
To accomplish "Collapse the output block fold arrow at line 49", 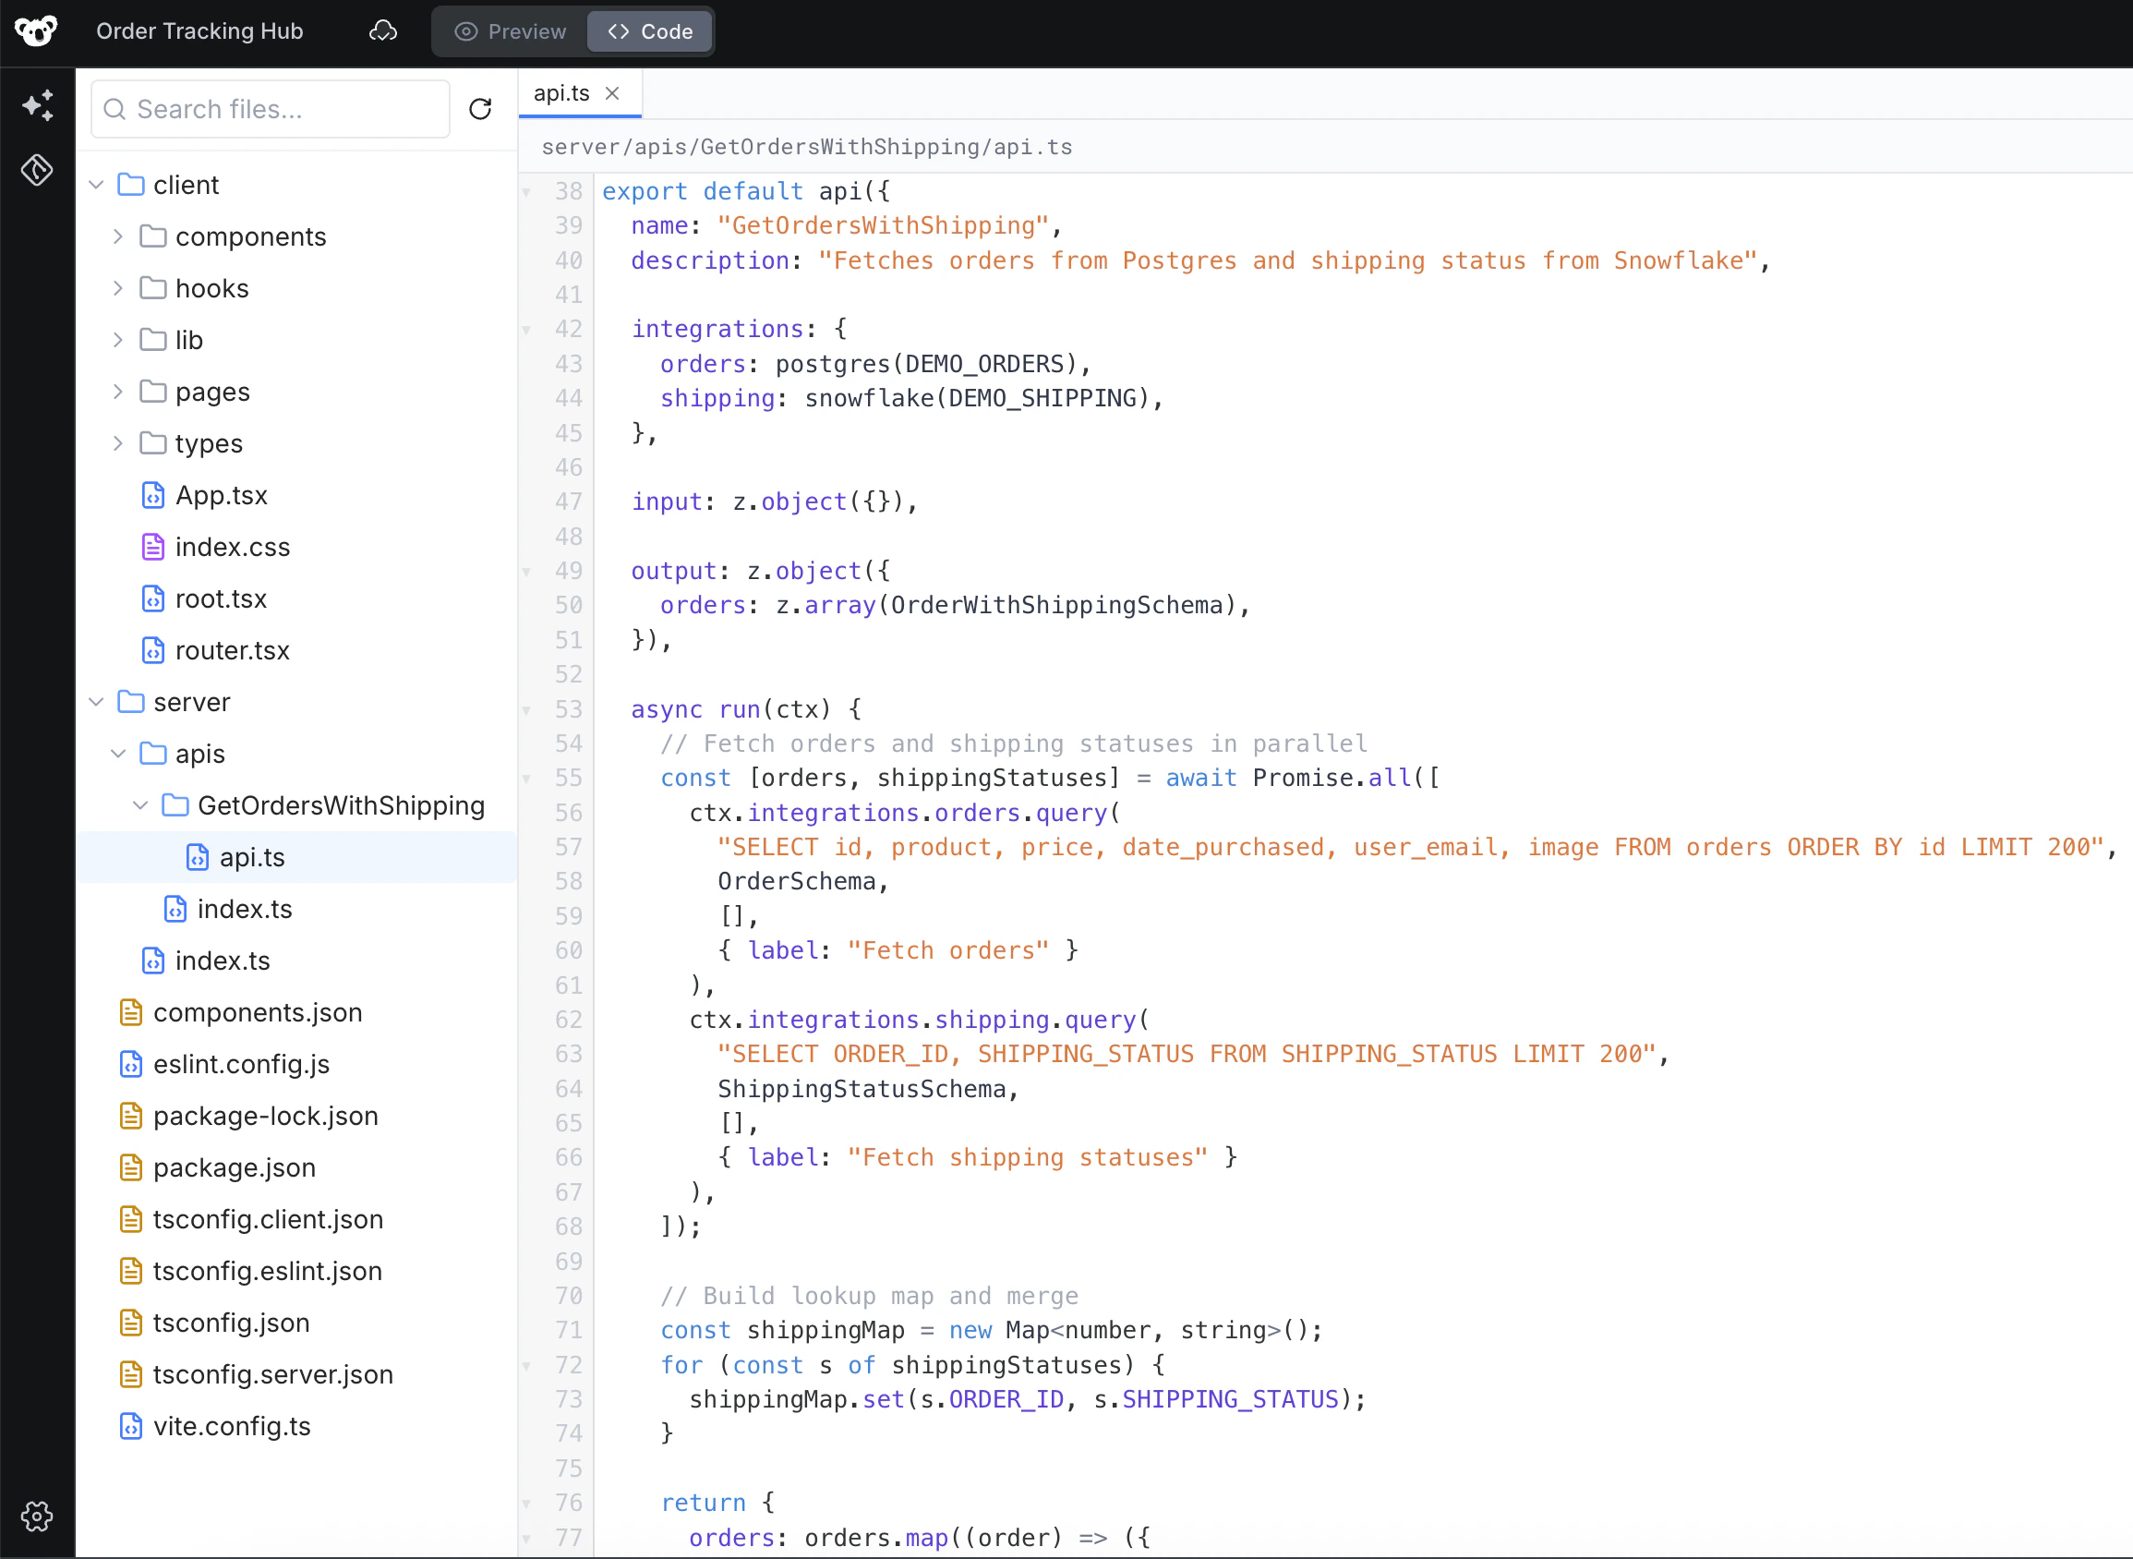I will tap(526, 570).
